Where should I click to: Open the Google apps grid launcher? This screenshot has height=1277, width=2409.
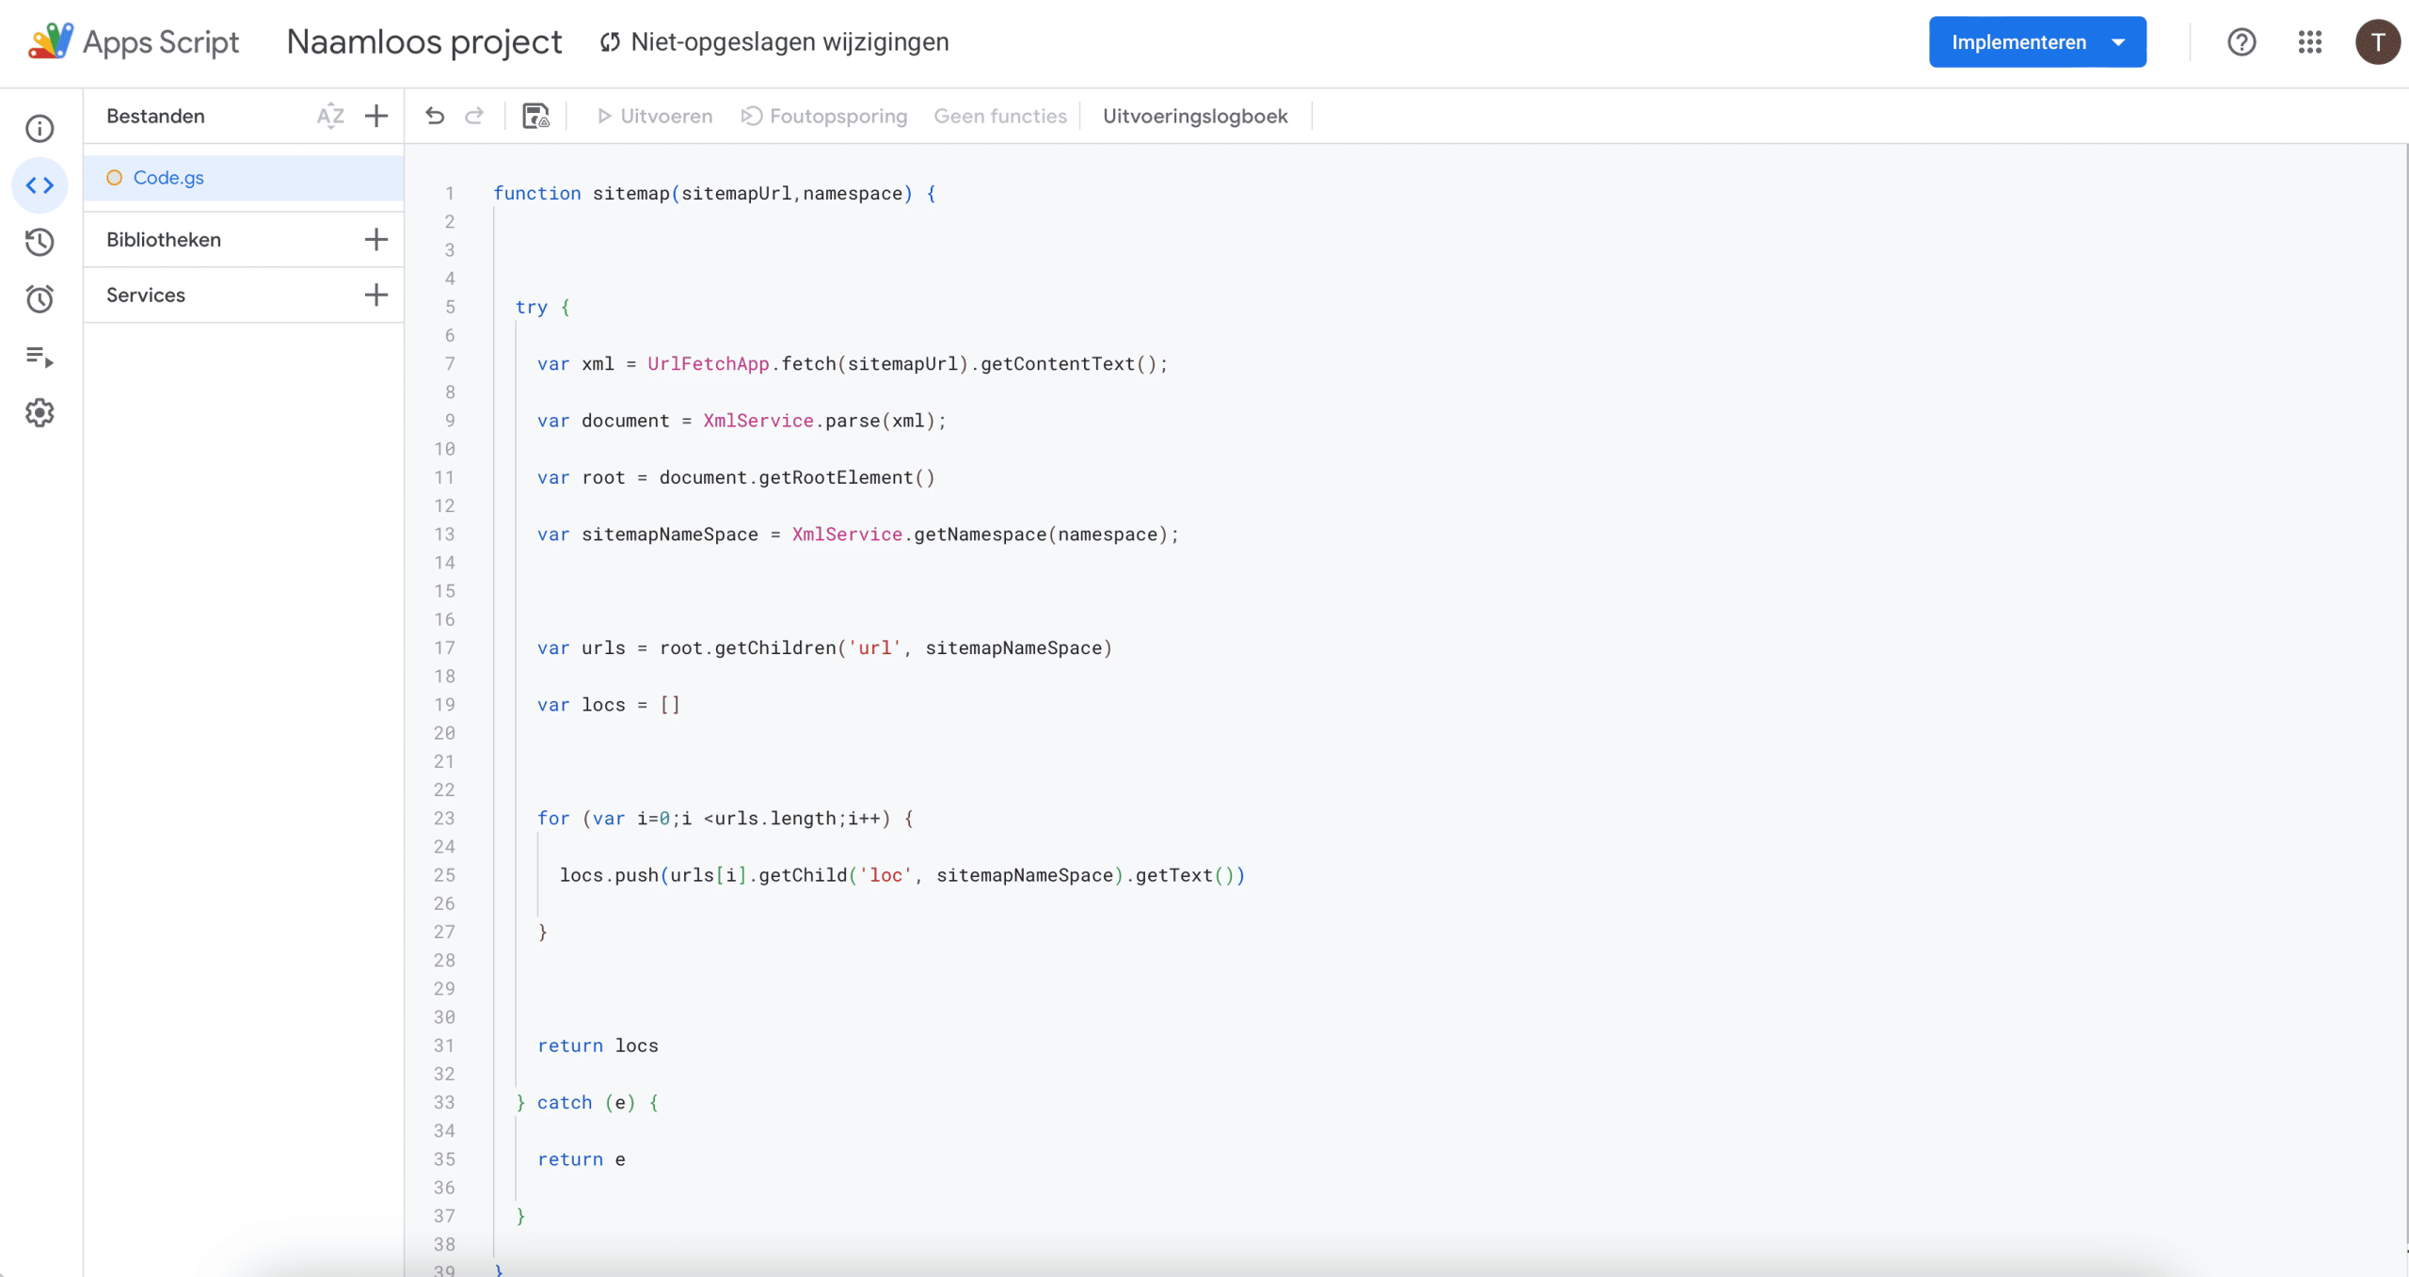2310,42
